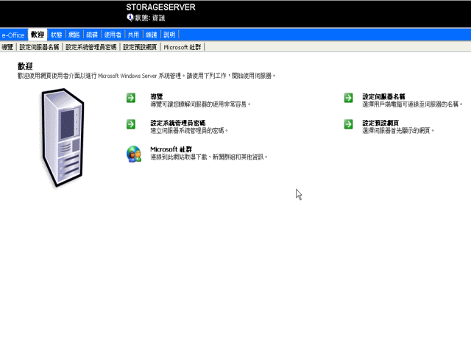This screenshot has height=353, width=471.
Task: Click the description text under 設定伺服器名稱
Action: tap(412, 104)
